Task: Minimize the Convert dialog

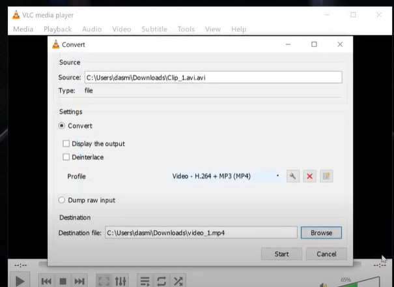Action: pyautogui.click(x=288, y=44)
